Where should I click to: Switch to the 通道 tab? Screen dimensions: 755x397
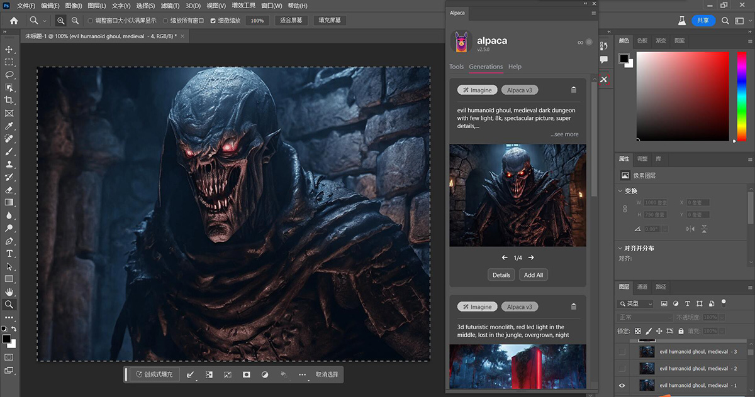click(642, 286)
